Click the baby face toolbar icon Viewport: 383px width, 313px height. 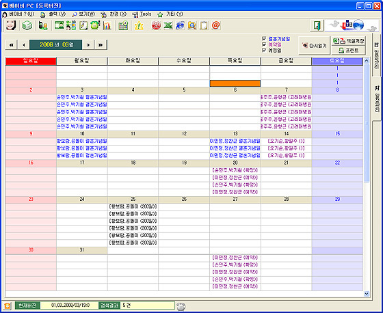(11, 25)
